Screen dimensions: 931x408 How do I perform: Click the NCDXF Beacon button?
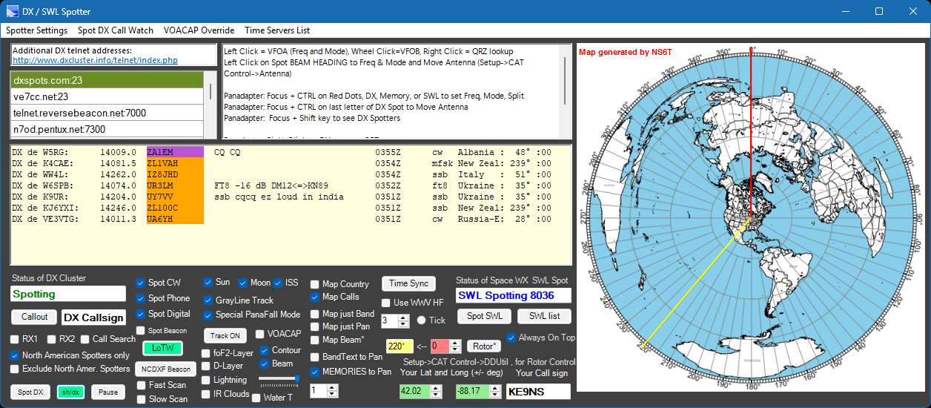click(165, 369)
